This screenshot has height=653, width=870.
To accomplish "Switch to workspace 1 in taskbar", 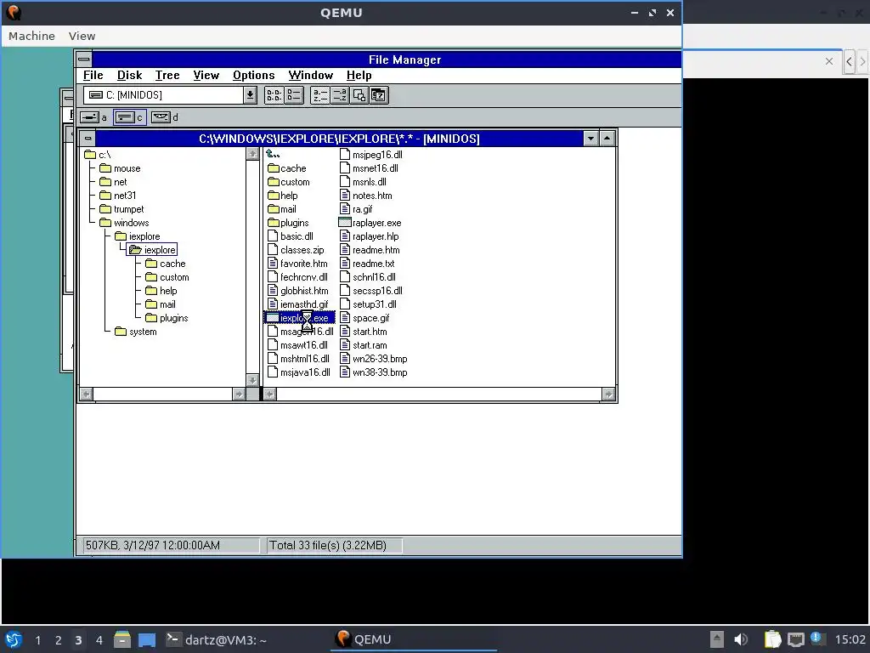I will pos(37,640).
